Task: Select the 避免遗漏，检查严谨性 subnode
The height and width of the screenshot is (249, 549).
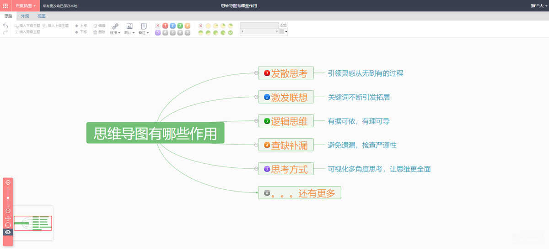Action: point(362,145)
